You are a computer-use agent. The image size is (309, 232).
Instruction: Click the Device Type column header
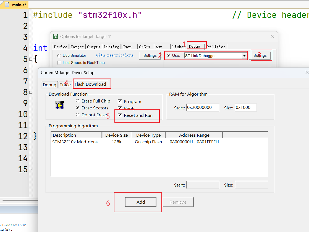(148, 135)
